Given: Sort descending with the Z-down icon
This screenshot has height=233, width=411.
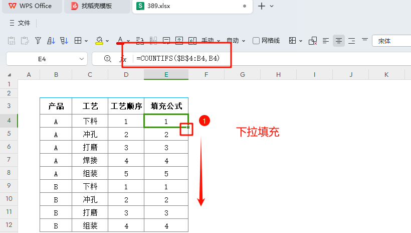Looking at the screenshot, I should (64, 41).
